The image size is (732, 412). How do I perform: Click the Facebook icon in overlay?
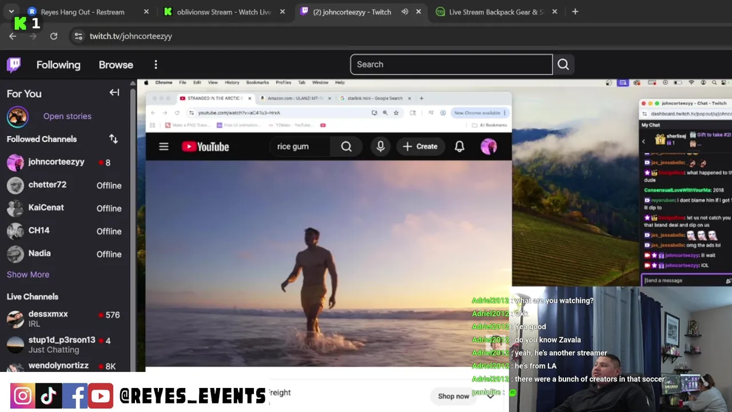75,395
